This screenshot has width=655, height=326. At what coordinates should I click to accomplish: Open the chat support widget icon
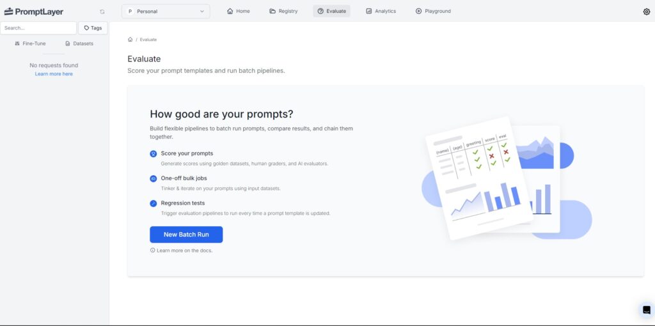tap(646, 310)
